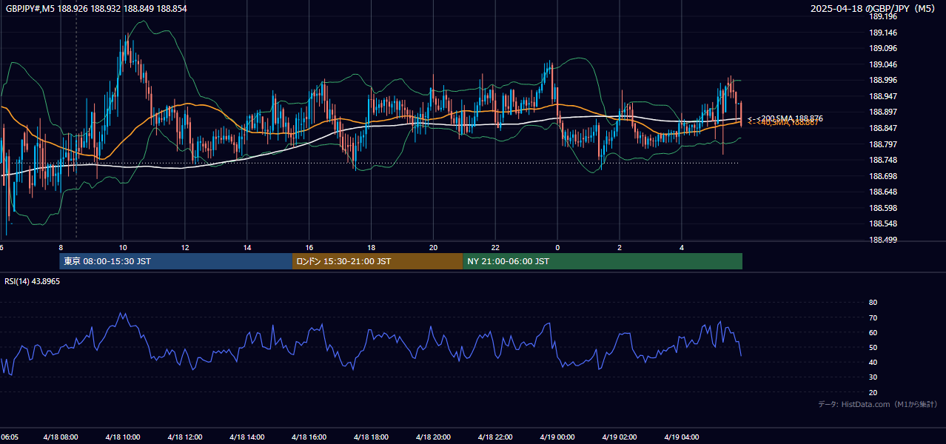Viewport: 946px width, 444px height.
Task: Select the ロンドン 15:30-21:00 JST session bar
Action: pos(378,261)
